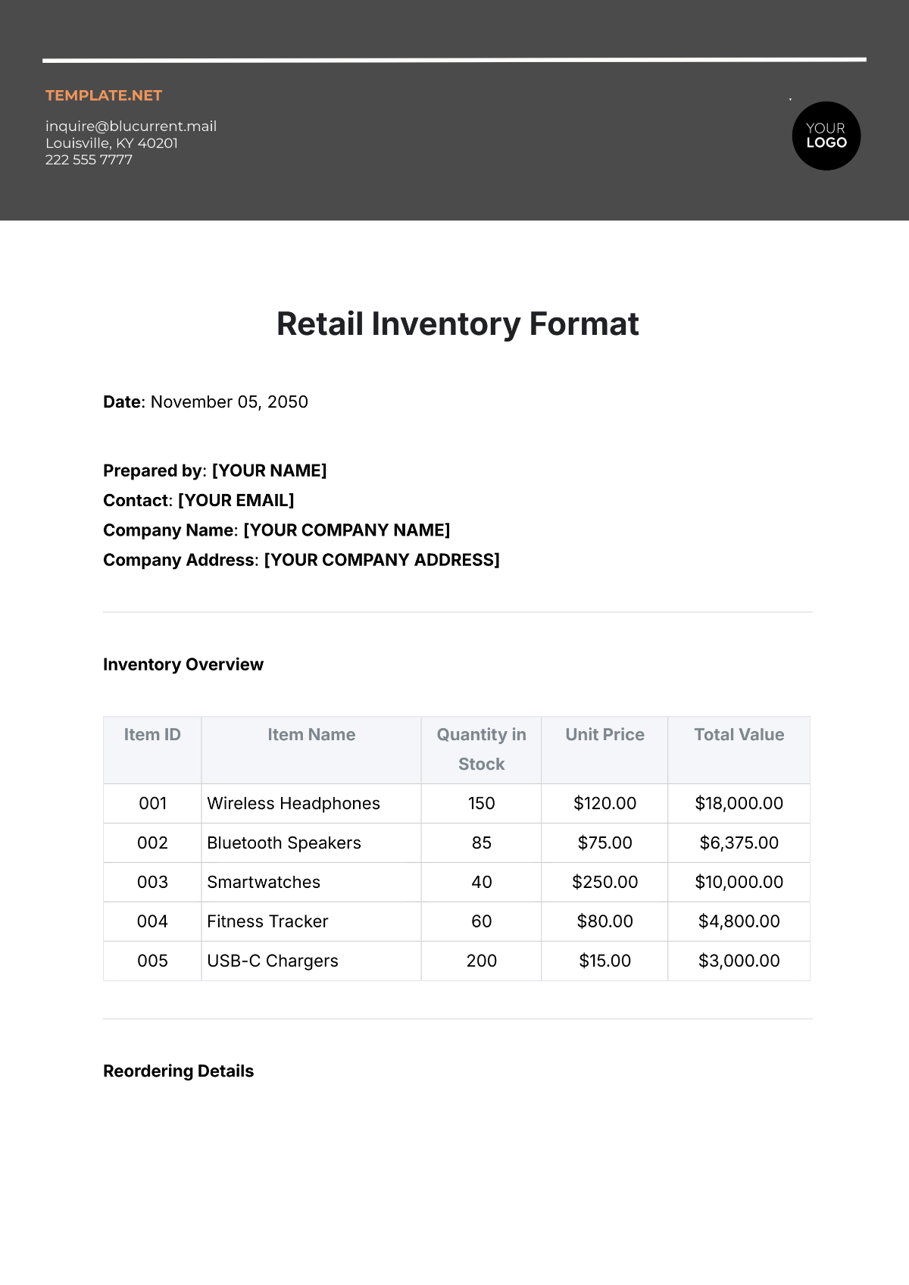Select the Fitness Tracker cell
The height and width of the screenshot is (1285, 909).
(311, 921)
